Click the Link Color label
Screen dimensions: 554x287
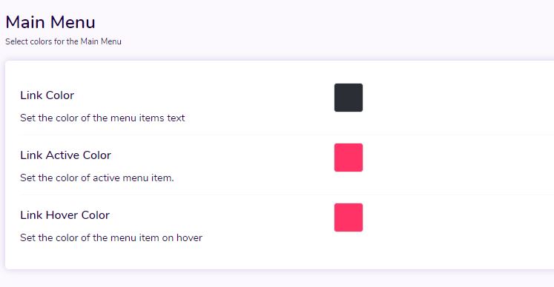pyautogui.click(x=47, y=95)
